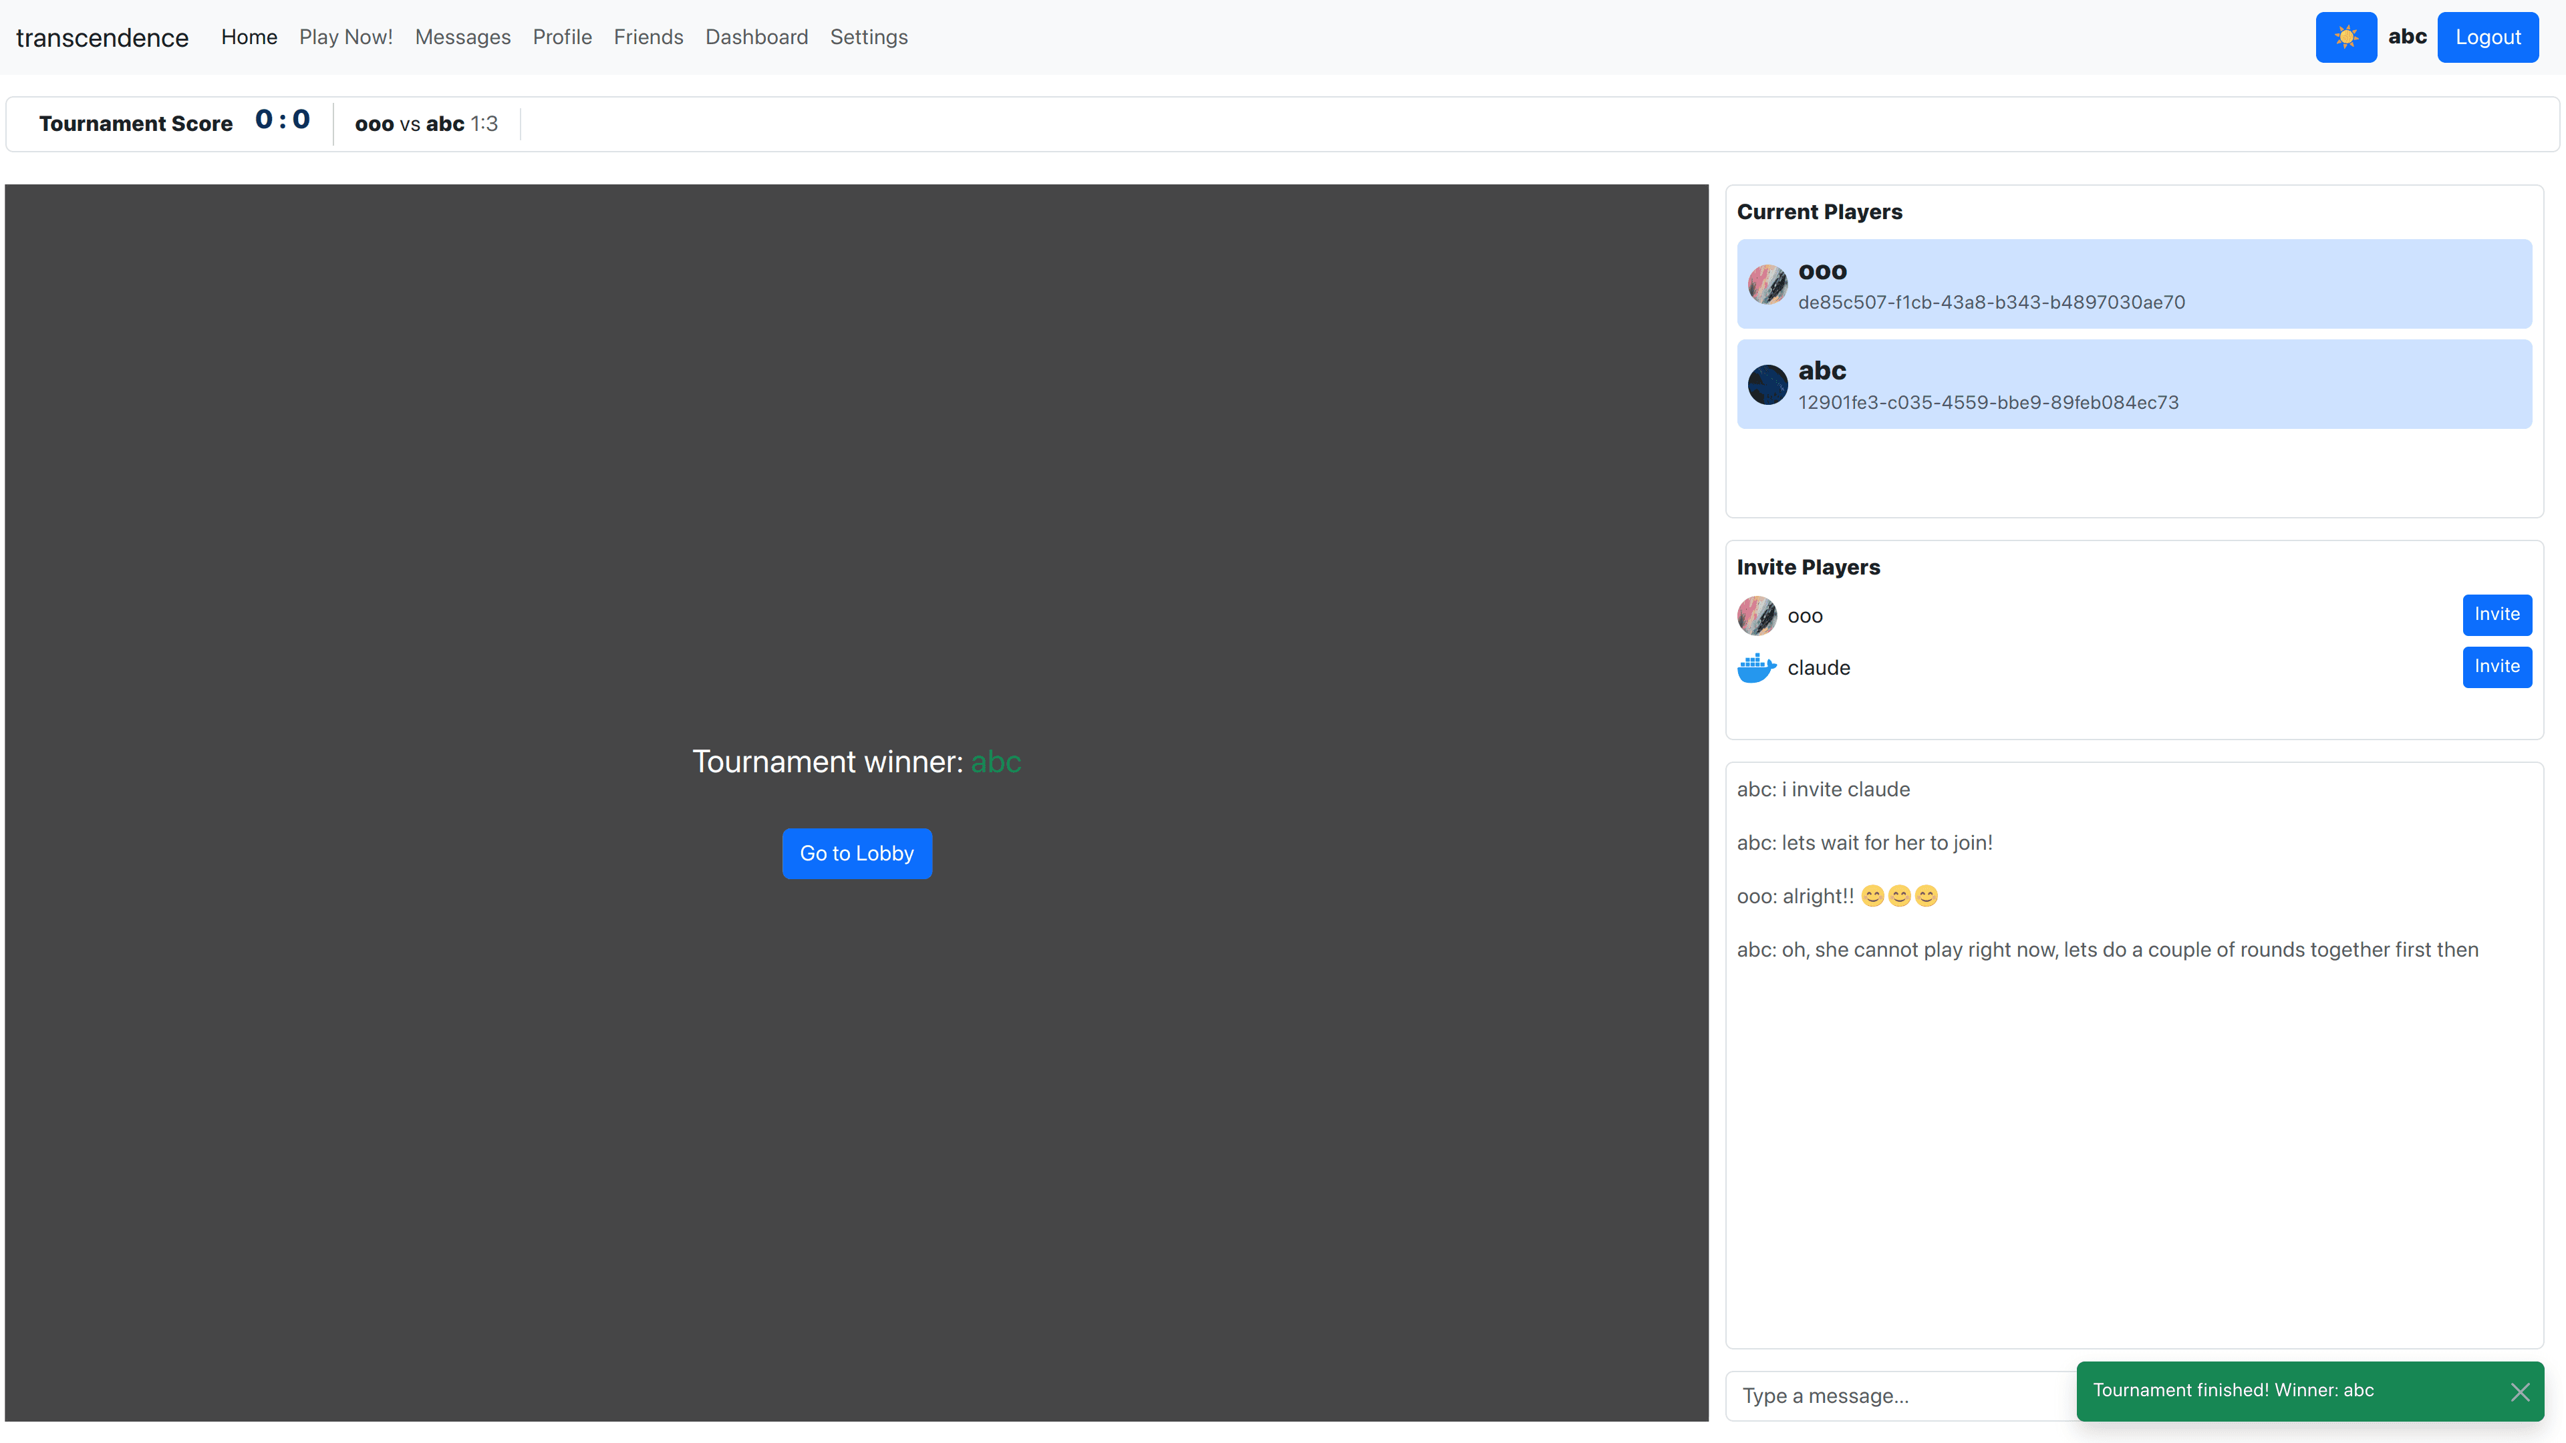
Task: Invite player claude to the game
Action: tap(2495, 666)
